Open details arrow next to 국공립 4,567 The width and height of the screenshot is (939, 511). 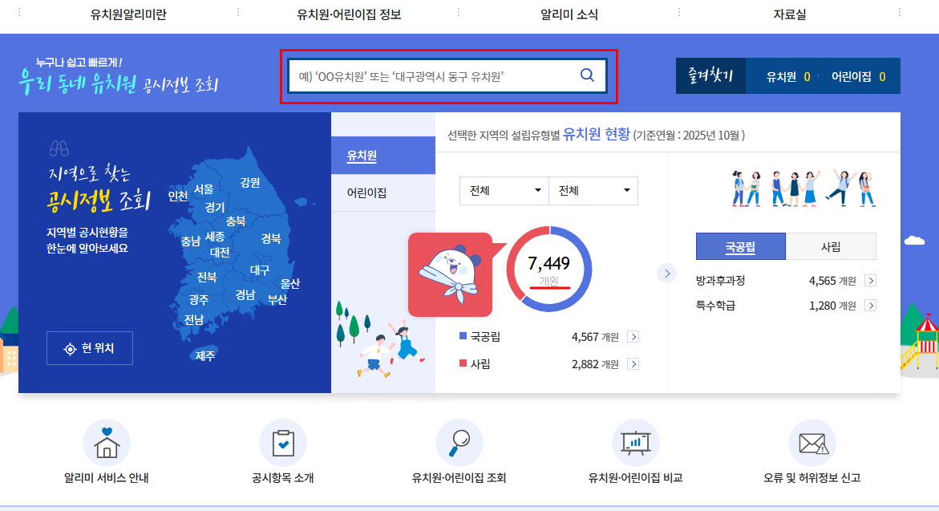click(633, 336)
